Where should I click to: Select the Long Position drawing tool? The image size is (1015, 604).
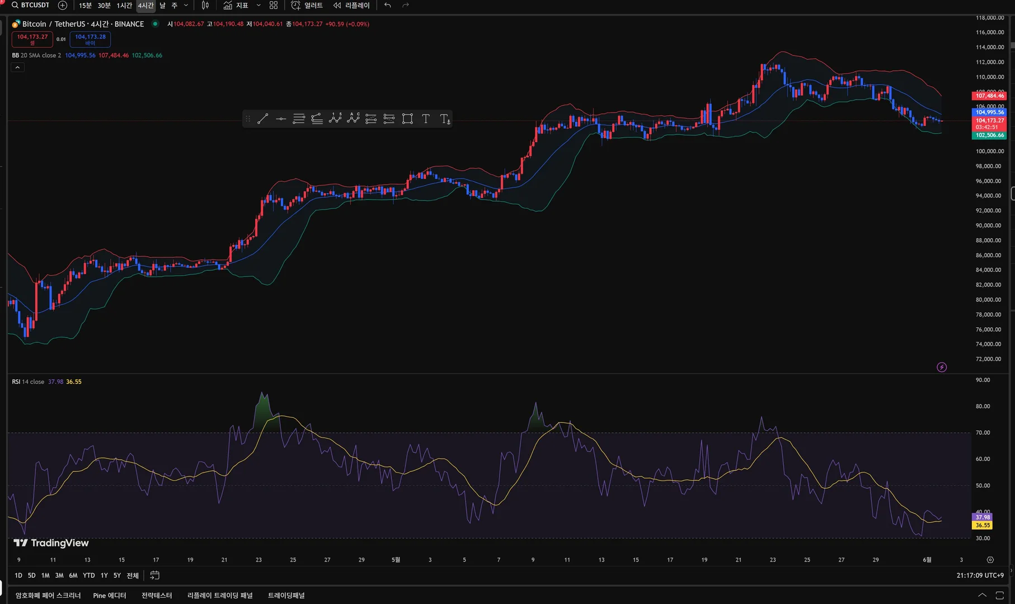click(371, 119)
